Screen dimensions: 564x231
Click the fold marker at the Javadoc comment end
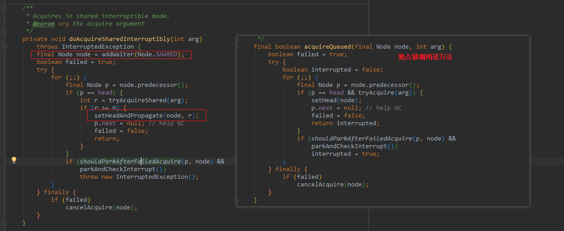point(5,32)
